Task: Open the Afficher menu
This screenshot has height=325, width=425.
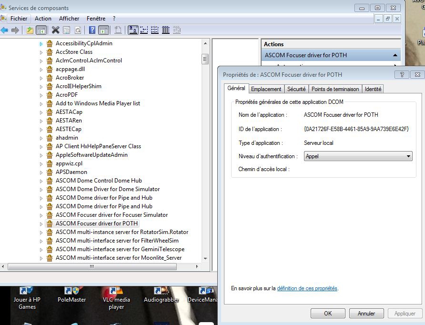Action: click(69, 19)
